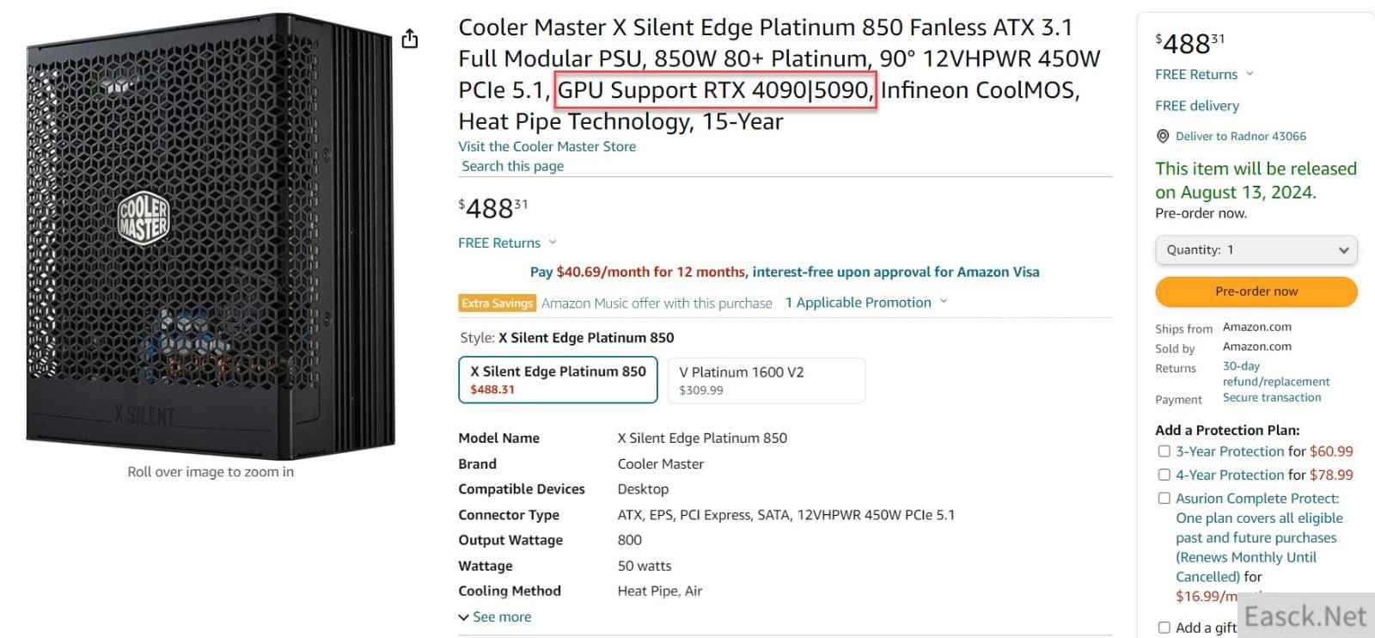1375x638 pixels.
Task: Enable the 3-Year Protection checkbox
Action: click(x=1164, y=451)
